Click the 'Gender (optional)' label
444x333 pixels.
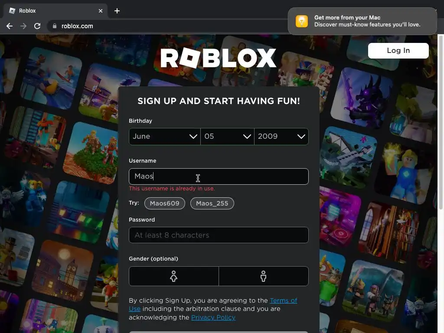153,259
